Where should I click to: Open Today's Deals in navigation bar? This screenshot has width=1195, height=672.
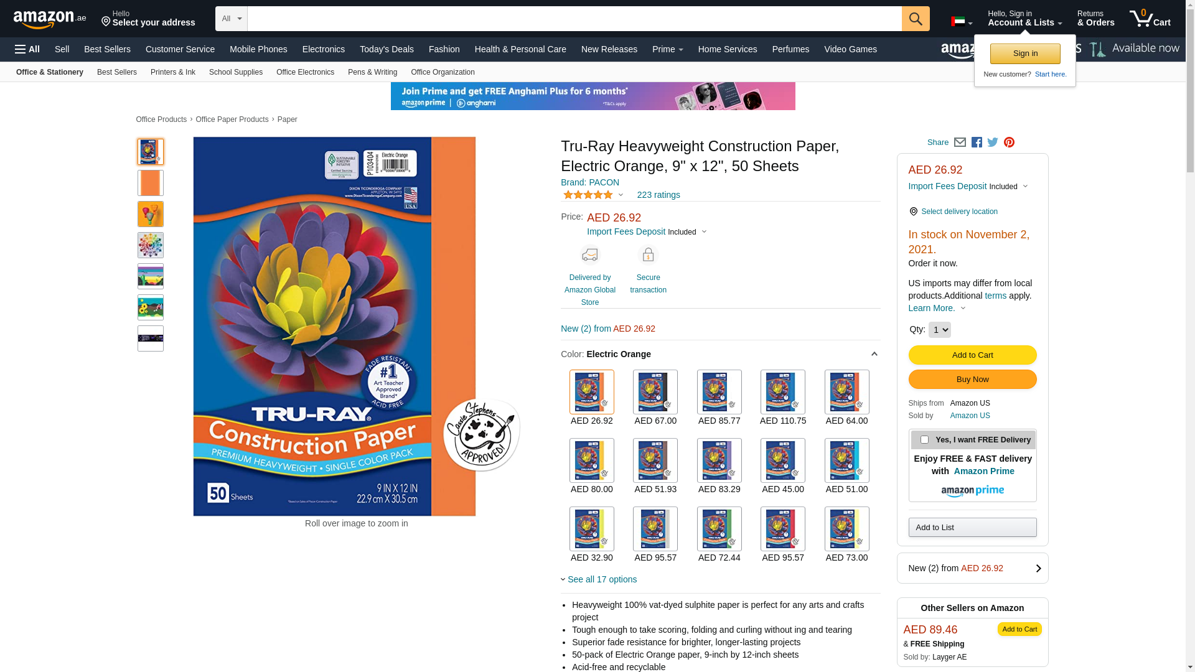coord(387,49)
